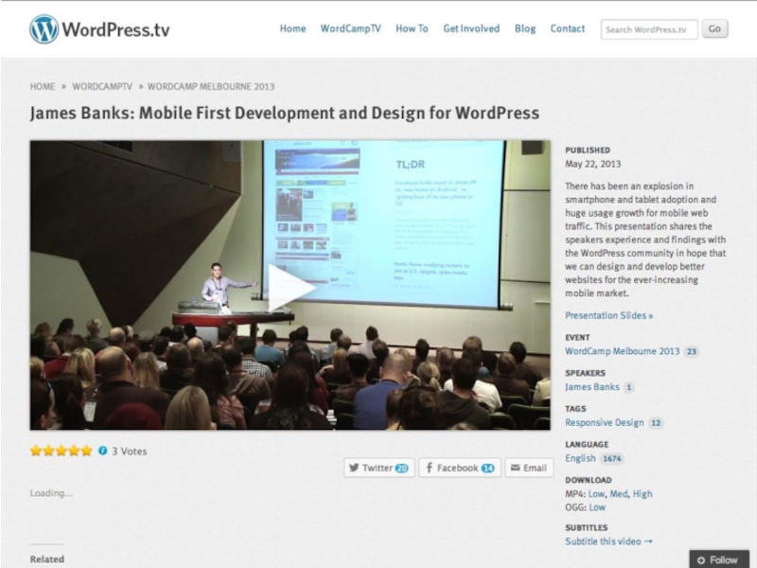This screenshot has height=568, width=757.
Task: Open the WordCamp Melbourne 2013 event link
Action: (x=623, y=351)
